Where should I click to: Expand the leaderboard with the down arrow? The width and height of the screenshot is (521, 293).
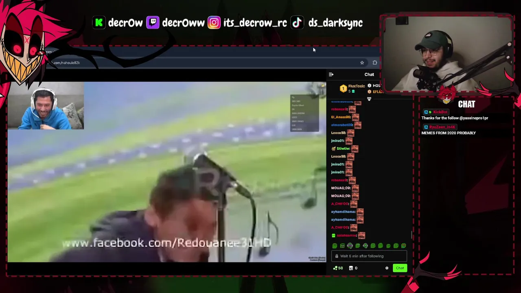[x=369, y=99]
